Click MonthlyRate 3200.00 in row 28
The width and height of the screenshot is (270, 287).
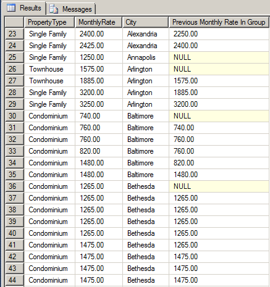[x=99, y=93]
